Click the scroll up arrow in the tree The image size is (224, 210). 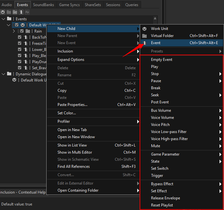155,18
